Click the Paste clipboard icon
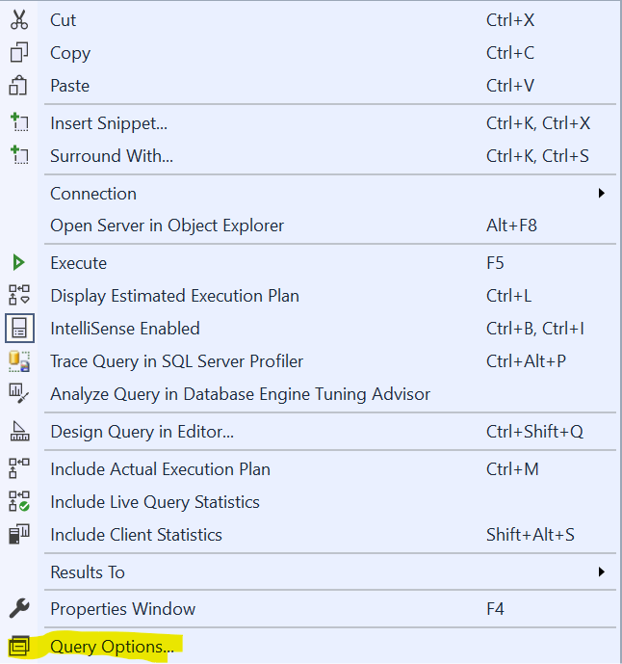Image resolution: width=622 pixels, height=664 pixels. pyautogui.click(x=19, y=86)
